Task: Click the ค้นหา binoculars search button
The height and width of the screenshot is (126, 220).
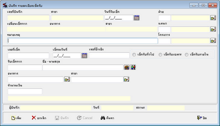Action: 107,118
